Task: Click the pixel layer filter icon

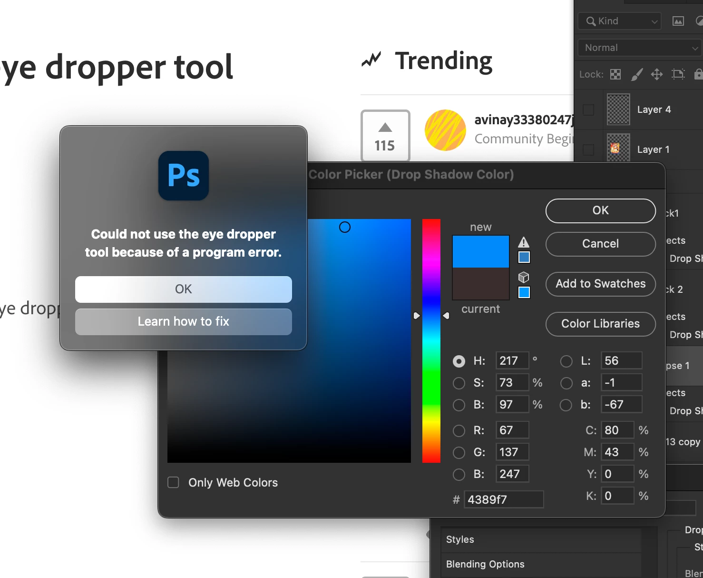Action: [x=678, y=21]
